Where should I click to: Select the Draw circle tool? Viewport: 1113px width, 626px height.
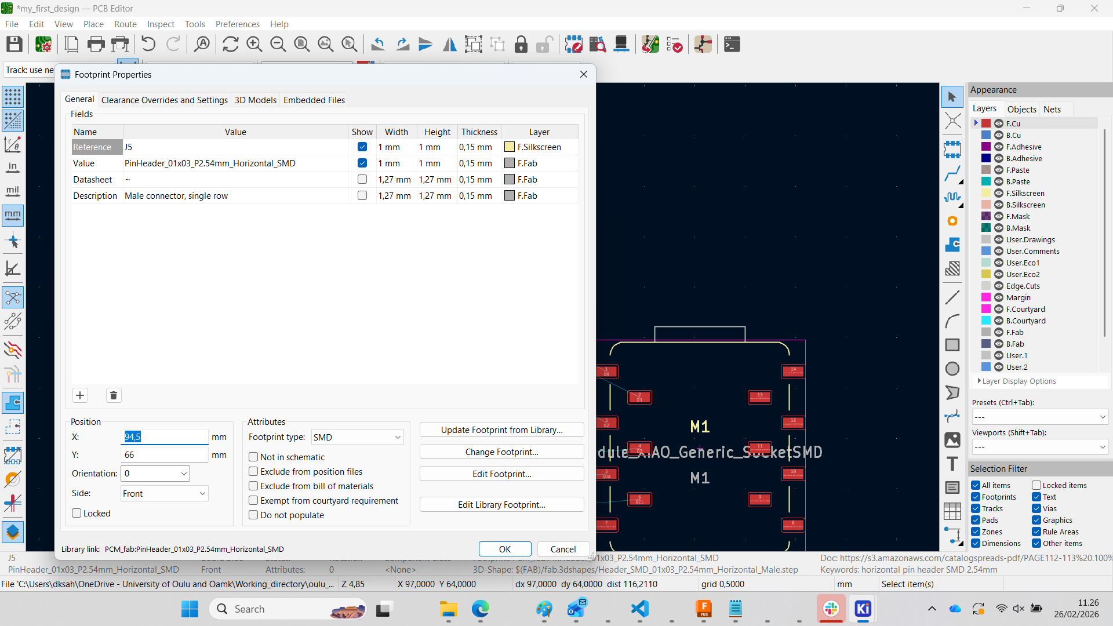tap(952, 369)
